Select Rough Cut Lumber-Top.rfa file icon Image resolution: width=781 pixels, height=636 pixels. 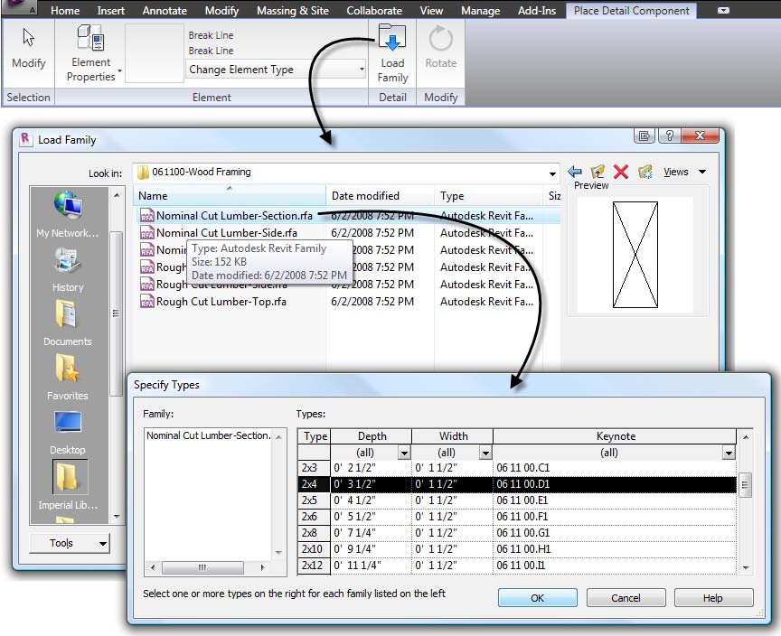tap(147, 302)
